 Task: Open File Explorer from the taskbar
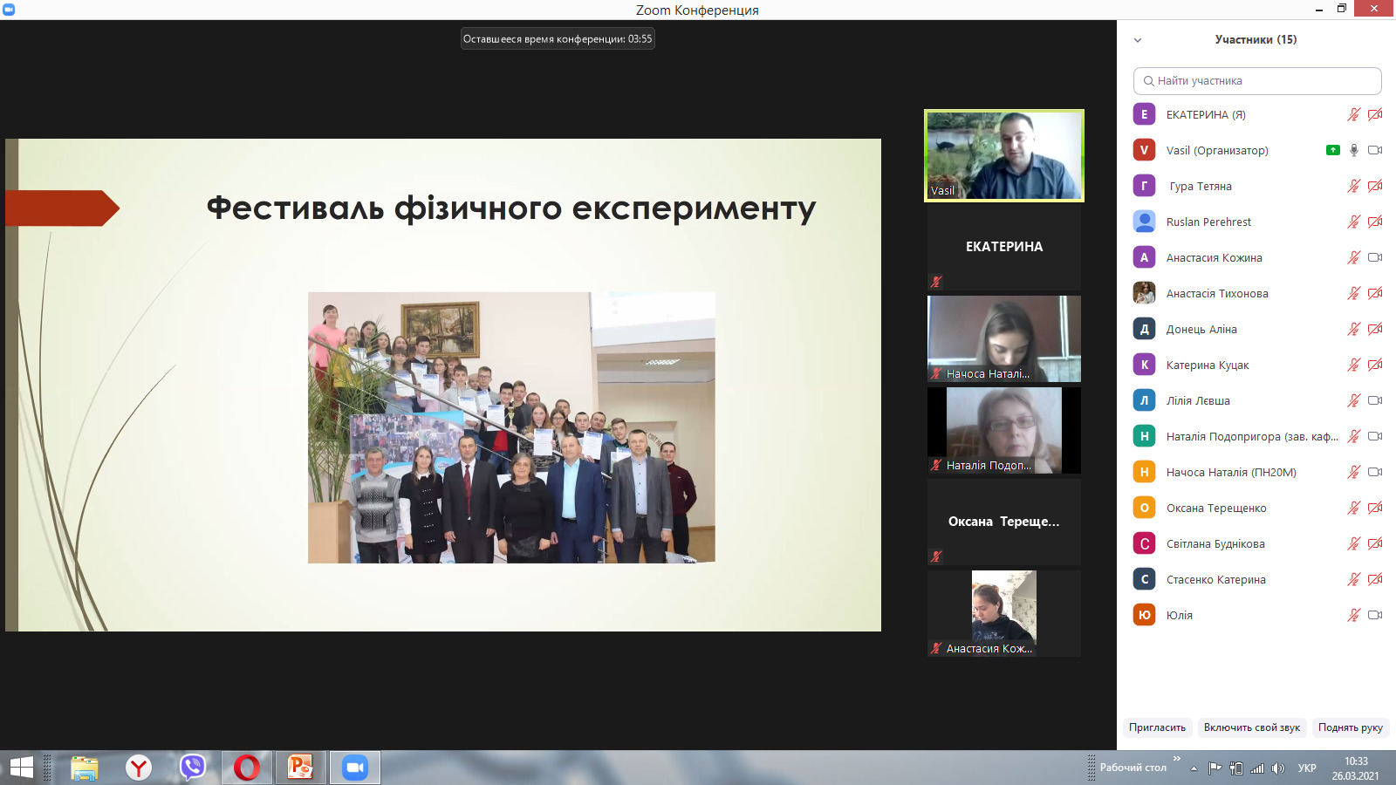coord(84,768)
